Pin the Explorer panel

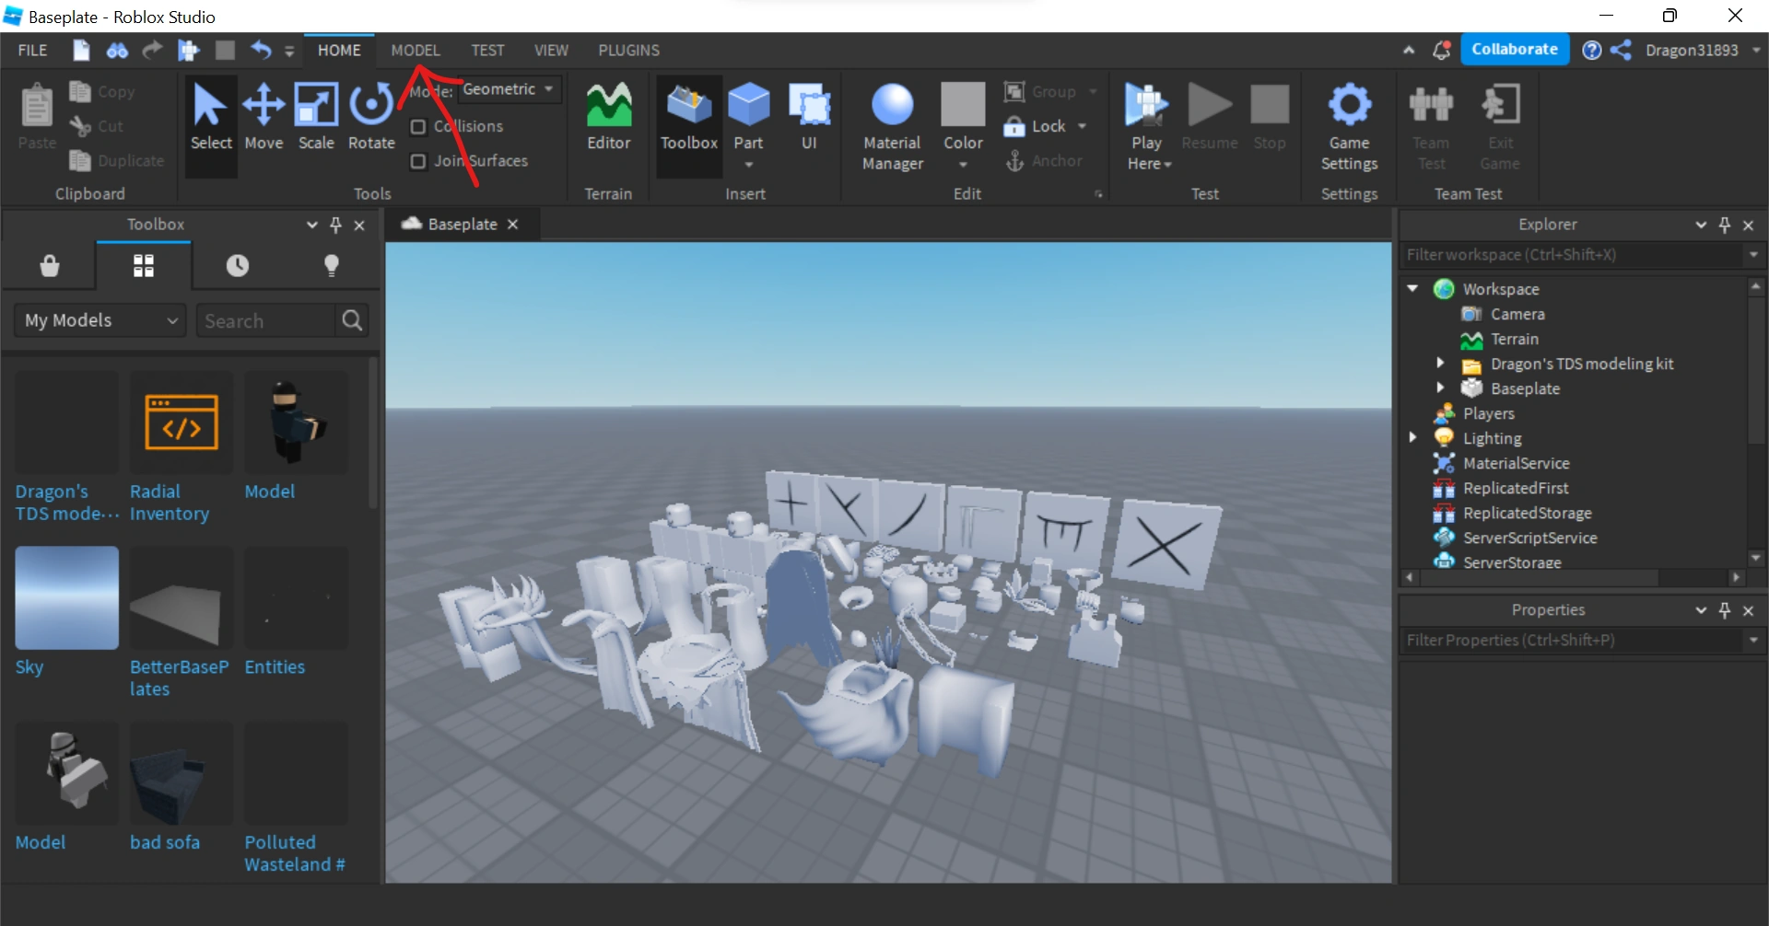pyautogui.click(x=1725, y=225)
